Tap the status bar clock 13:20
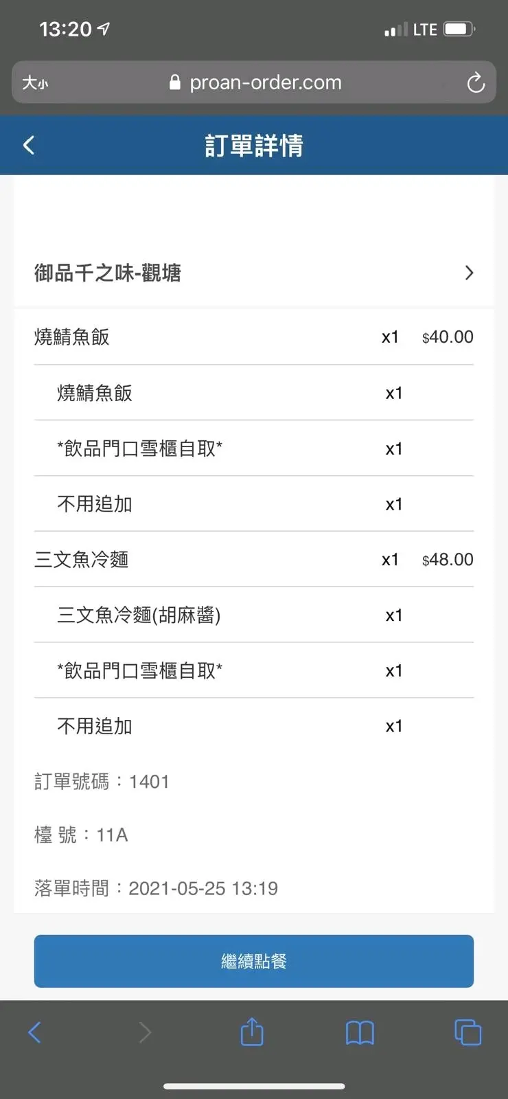The height and width of the screenshot is (1099, 508). click(x=66, y=29)
